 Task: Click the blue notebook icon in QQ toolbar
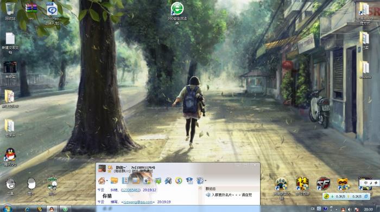(x=125, y=181)
